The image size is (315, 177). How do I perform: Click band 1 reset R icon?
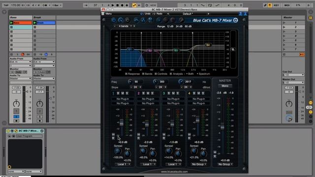click(113, 139)
